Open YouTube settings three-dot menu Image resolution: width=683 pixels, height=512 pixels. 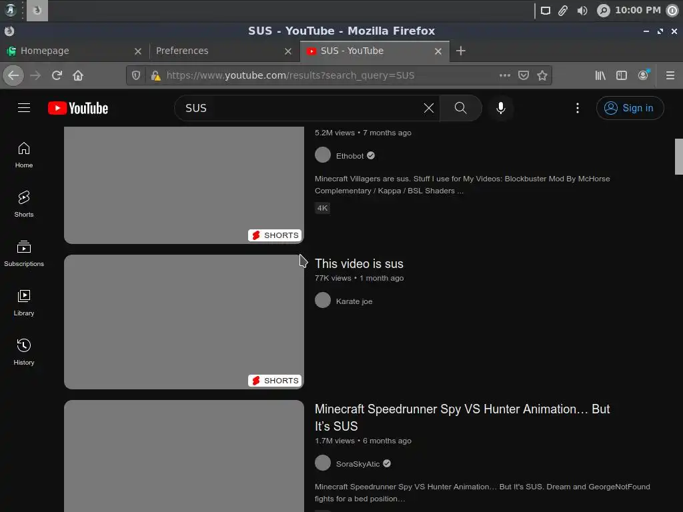[578, 108]
